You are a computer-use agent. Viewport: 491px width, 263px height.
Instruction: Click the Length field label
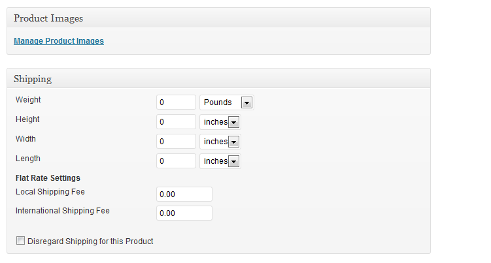(x=28, y=159)
